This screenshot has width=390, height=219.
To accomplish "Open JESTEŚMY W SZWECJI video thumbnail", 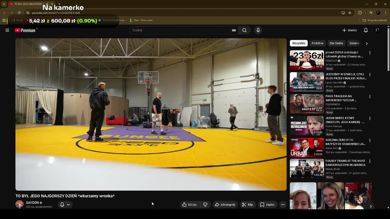I will [x=307, y=82].
